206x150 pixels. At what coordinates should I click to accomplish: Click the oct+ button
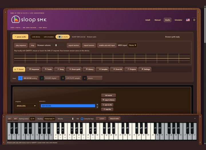click(15, 119)
